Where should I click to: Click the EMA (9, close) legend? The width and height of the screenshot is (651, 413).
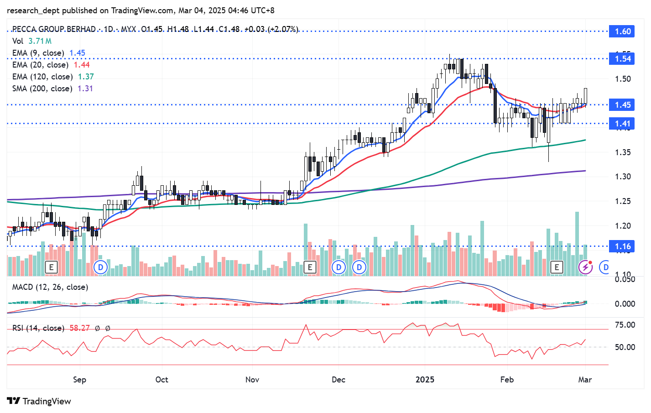38,53
